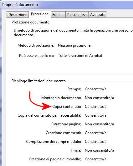Click the Stampa permission label

click(x=74, y=89)
